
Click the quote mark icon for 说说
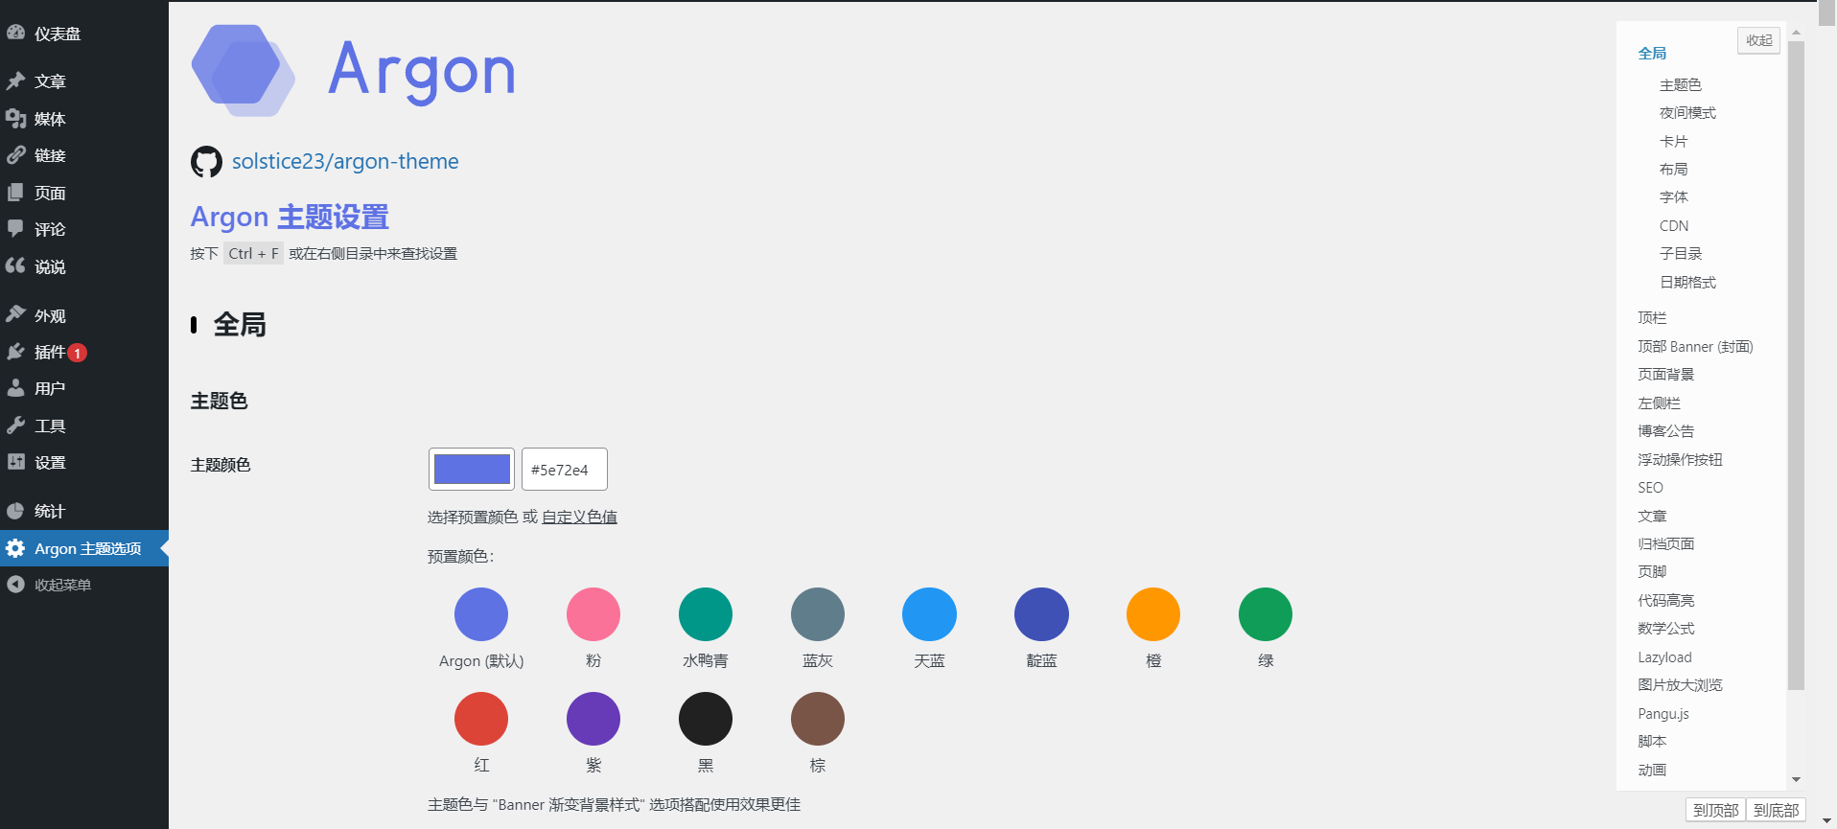[15, 265]
